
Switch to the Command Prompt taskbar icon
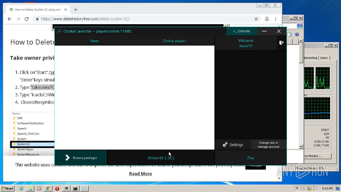[x=75, y=189]
